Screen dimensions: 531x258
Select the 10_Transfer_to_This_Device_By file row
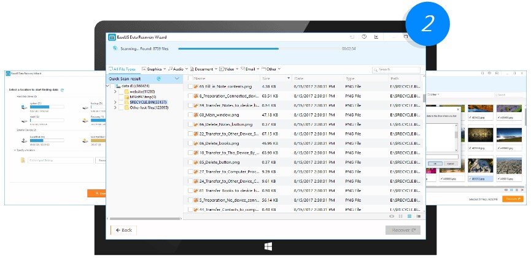(304, 153)
